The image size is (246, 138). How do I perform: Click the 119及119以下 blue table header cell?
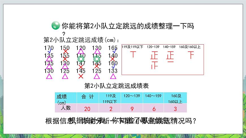coord(110,98)
